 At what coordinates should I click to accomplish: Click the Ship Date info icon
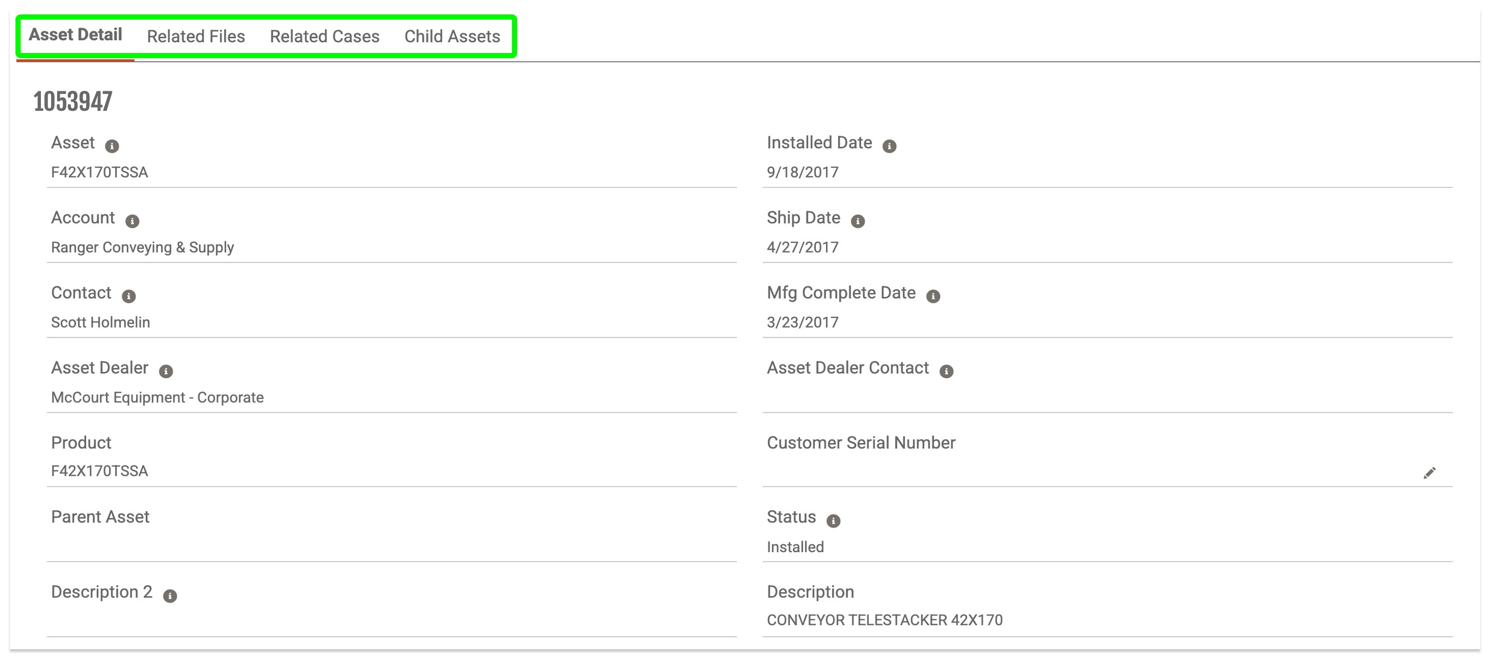pos(858,221)
